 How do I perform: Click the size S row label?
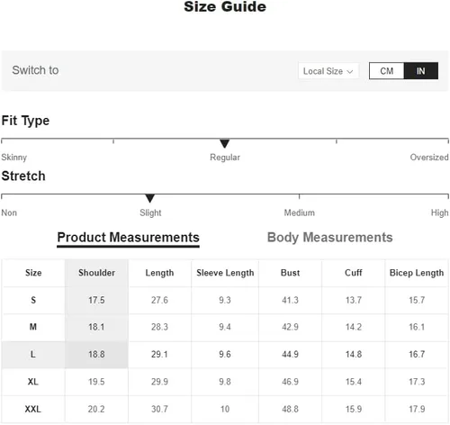33,300
